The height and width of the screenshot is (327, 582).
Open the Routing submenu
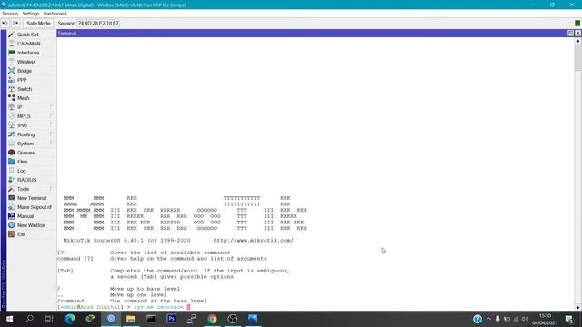pyautogui.click(x=25, y=134)
